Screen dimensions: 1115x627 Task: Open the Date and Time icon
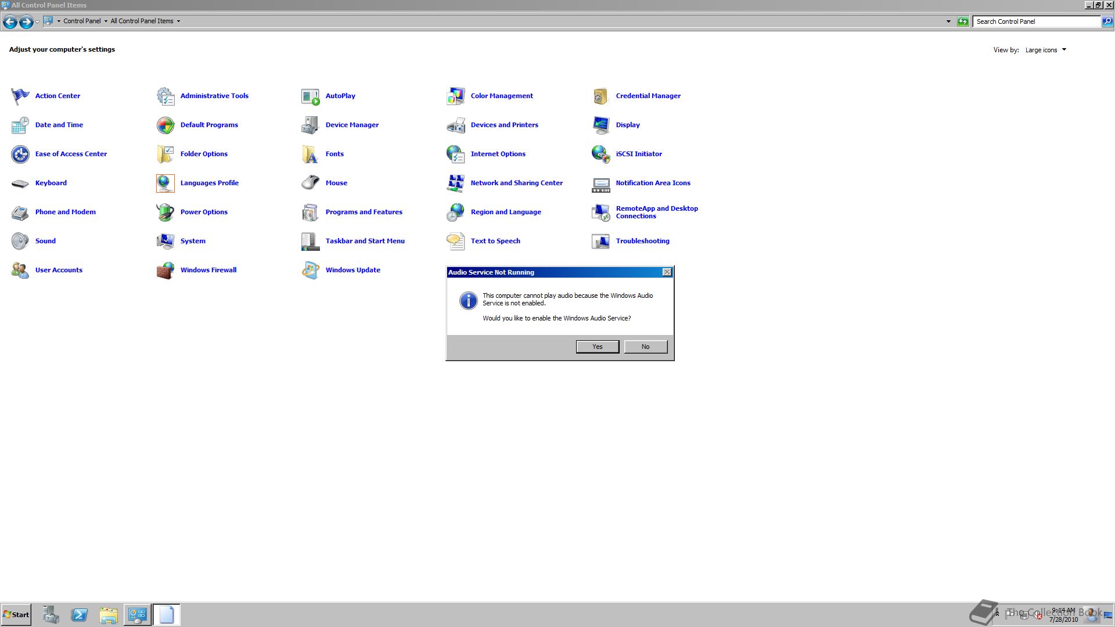(20, 125)
